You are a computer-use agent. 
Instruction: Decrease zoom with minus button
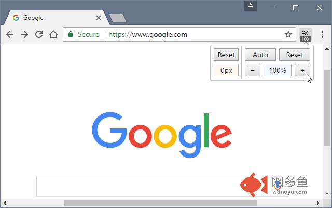pyautogui.click(x=253, y=70)
